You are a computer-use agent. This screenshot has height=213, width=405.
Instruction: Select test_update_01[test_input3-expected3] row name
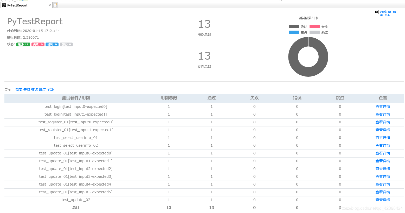(x=76, y=176)
